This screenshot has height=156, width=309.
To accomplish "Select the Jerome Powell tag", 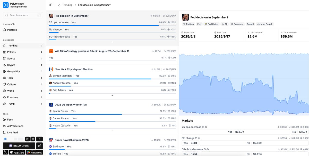I will pyautogui.click(x=265, y=24).
